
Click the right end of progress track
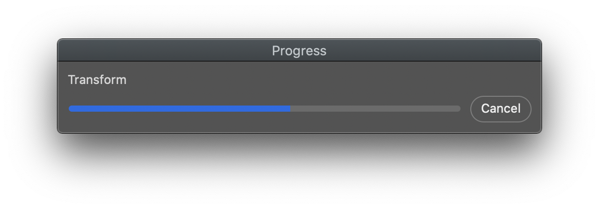click(x=457, y=109)
